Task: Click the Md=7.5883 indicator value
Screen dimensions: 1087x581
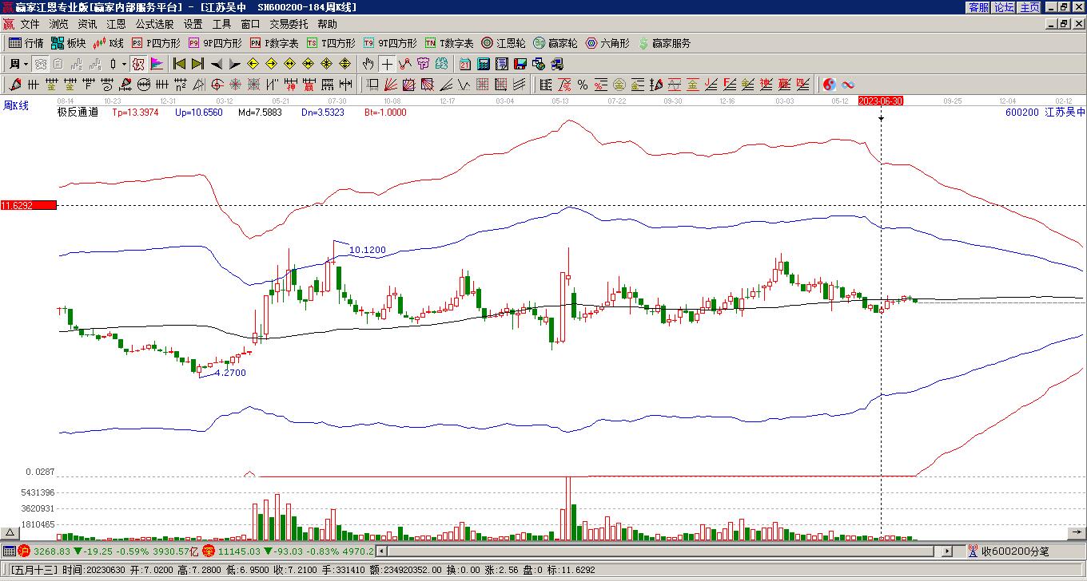Action: (x=260, y=113)
